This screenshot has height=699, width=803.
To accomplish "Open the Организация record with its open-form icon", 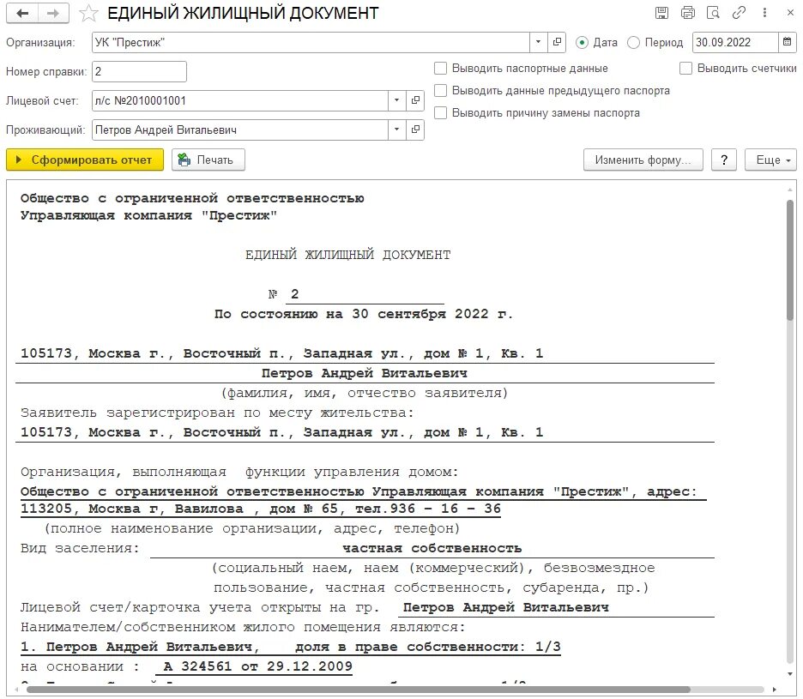I will [x=557, y=43].
